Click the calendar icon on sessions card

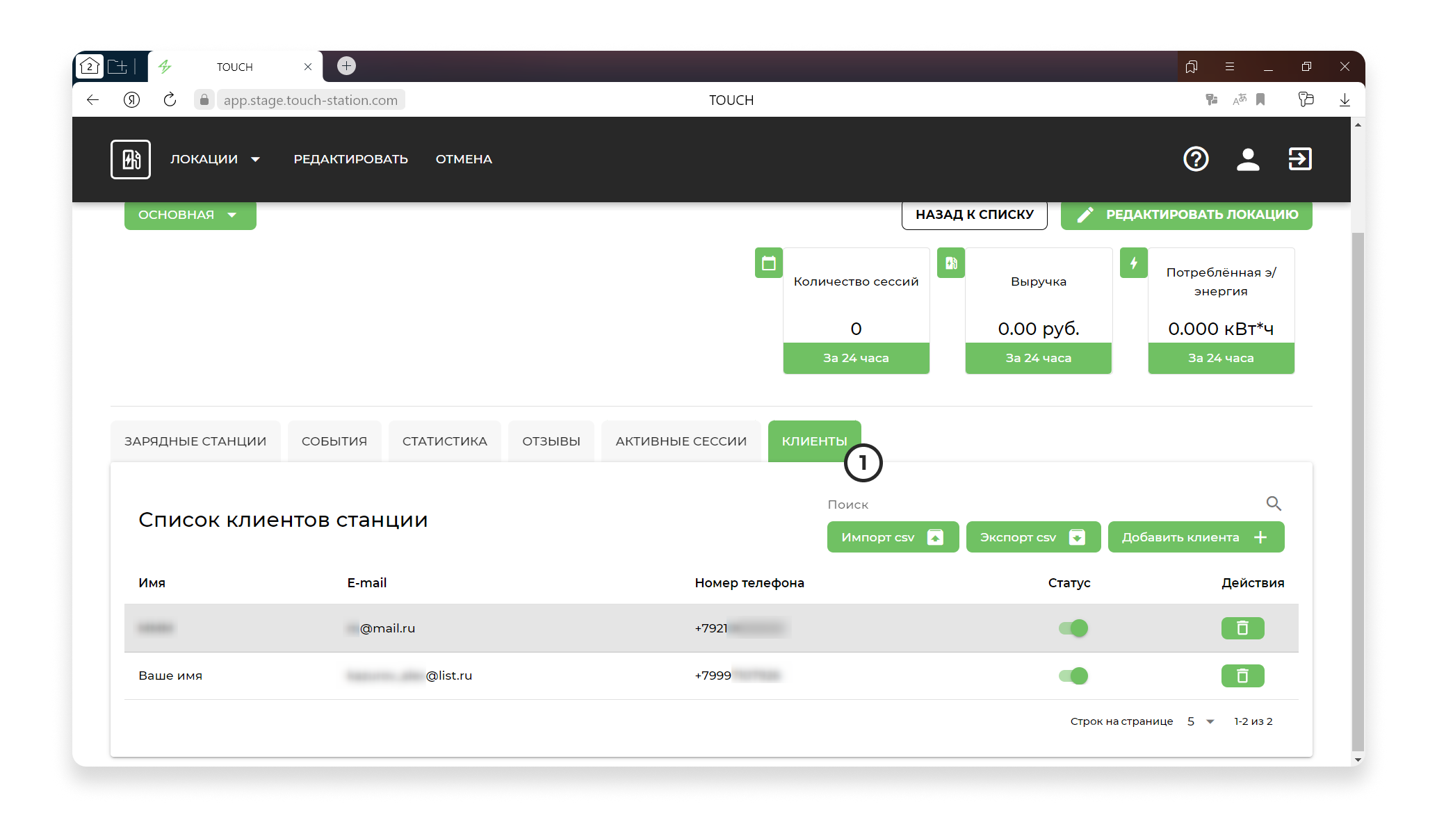[x=769, y=263]
